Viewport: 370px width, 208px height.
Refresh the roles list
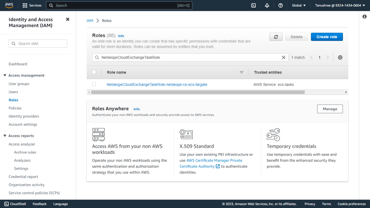pyautogui.click(x=276, y=37)
